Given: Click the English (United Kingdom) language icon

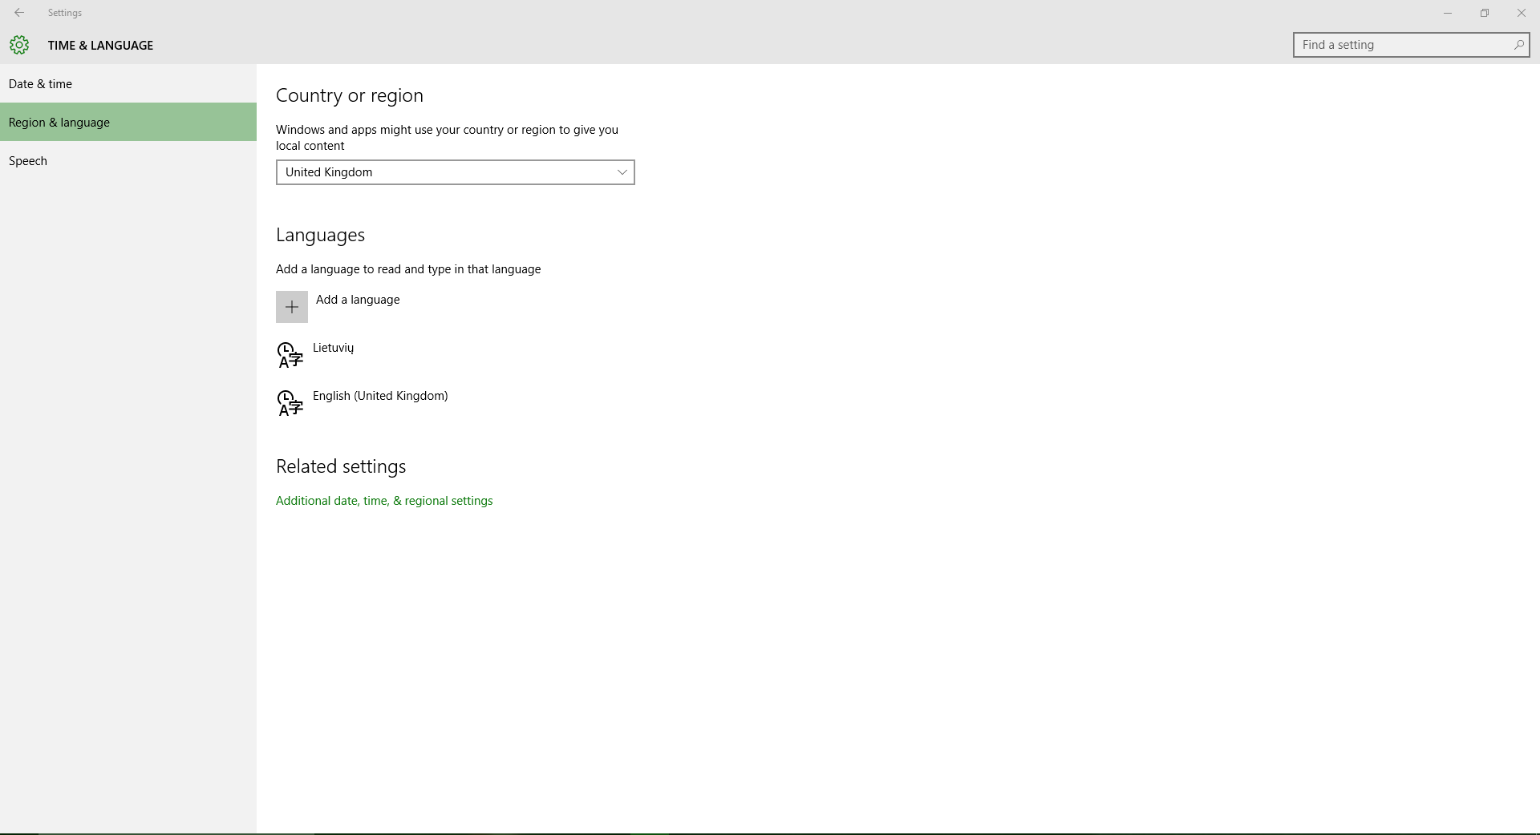Looking at the screenshot, I should (x=290, y=403).
